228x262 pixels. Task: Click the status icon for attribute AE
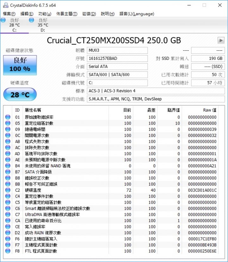coord(8,160)
